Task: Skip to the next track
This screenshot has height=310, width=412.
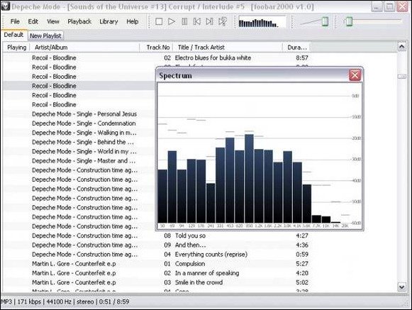Action: pos(209,21)
